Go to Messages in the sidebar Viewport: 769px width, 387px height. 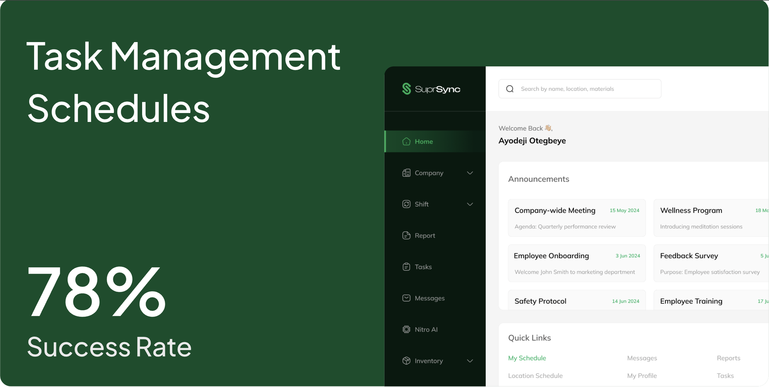point(429,298)
